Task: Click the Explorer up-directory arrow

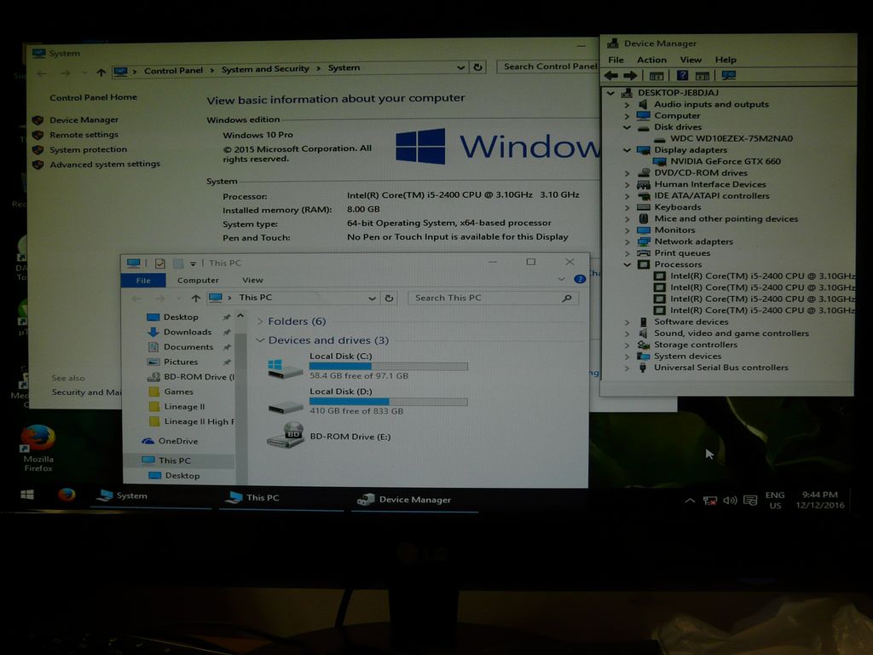Action: [196, 299]
